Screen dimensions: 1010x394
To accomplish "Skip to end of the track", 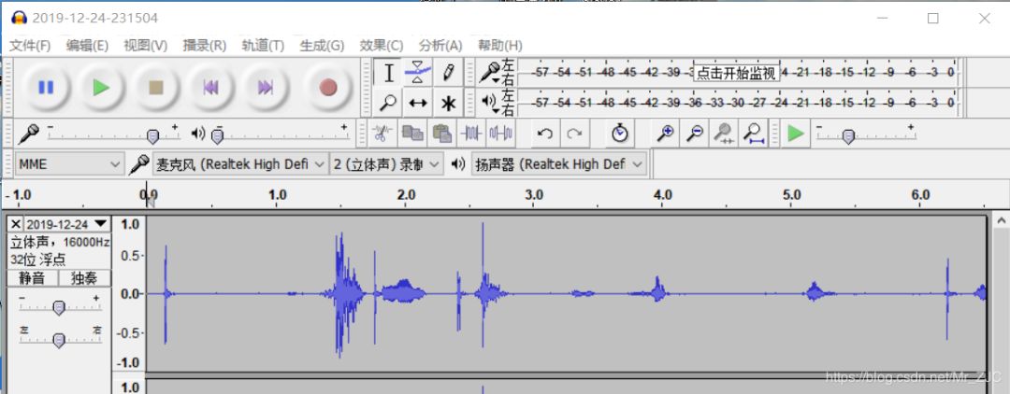I will point(266,88).
